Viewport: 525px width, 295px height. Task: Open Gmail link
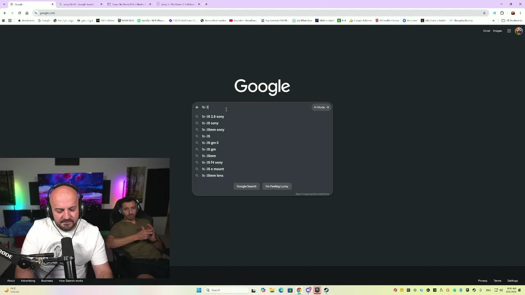pos(486,31)
